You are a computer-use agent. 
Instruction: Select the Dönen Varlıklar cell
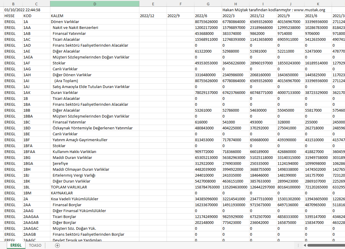point(65,22)
